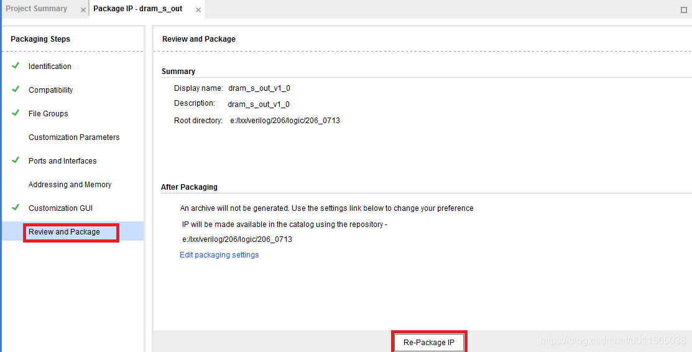Open the Identification packaging step
This screenshot has width=692, height=352.
50,67
